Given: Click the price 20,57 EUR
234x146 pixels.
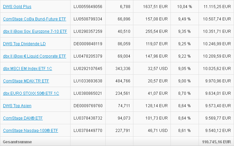Looking at the screenshot, I should (x=158, y=81).
